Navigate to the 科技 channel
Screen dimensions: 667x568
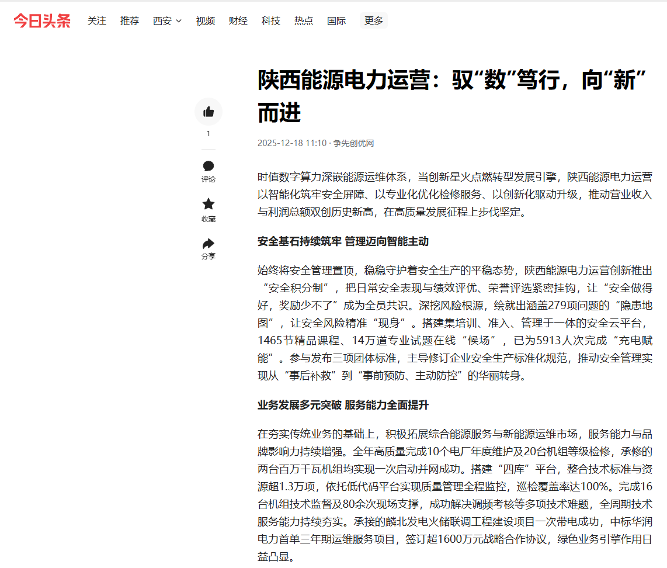click(x=271, y=21)
